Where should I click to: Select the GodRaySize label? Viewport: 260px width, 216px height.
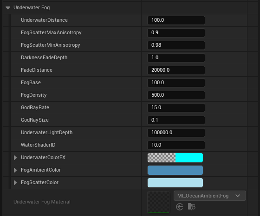(35, 120)
